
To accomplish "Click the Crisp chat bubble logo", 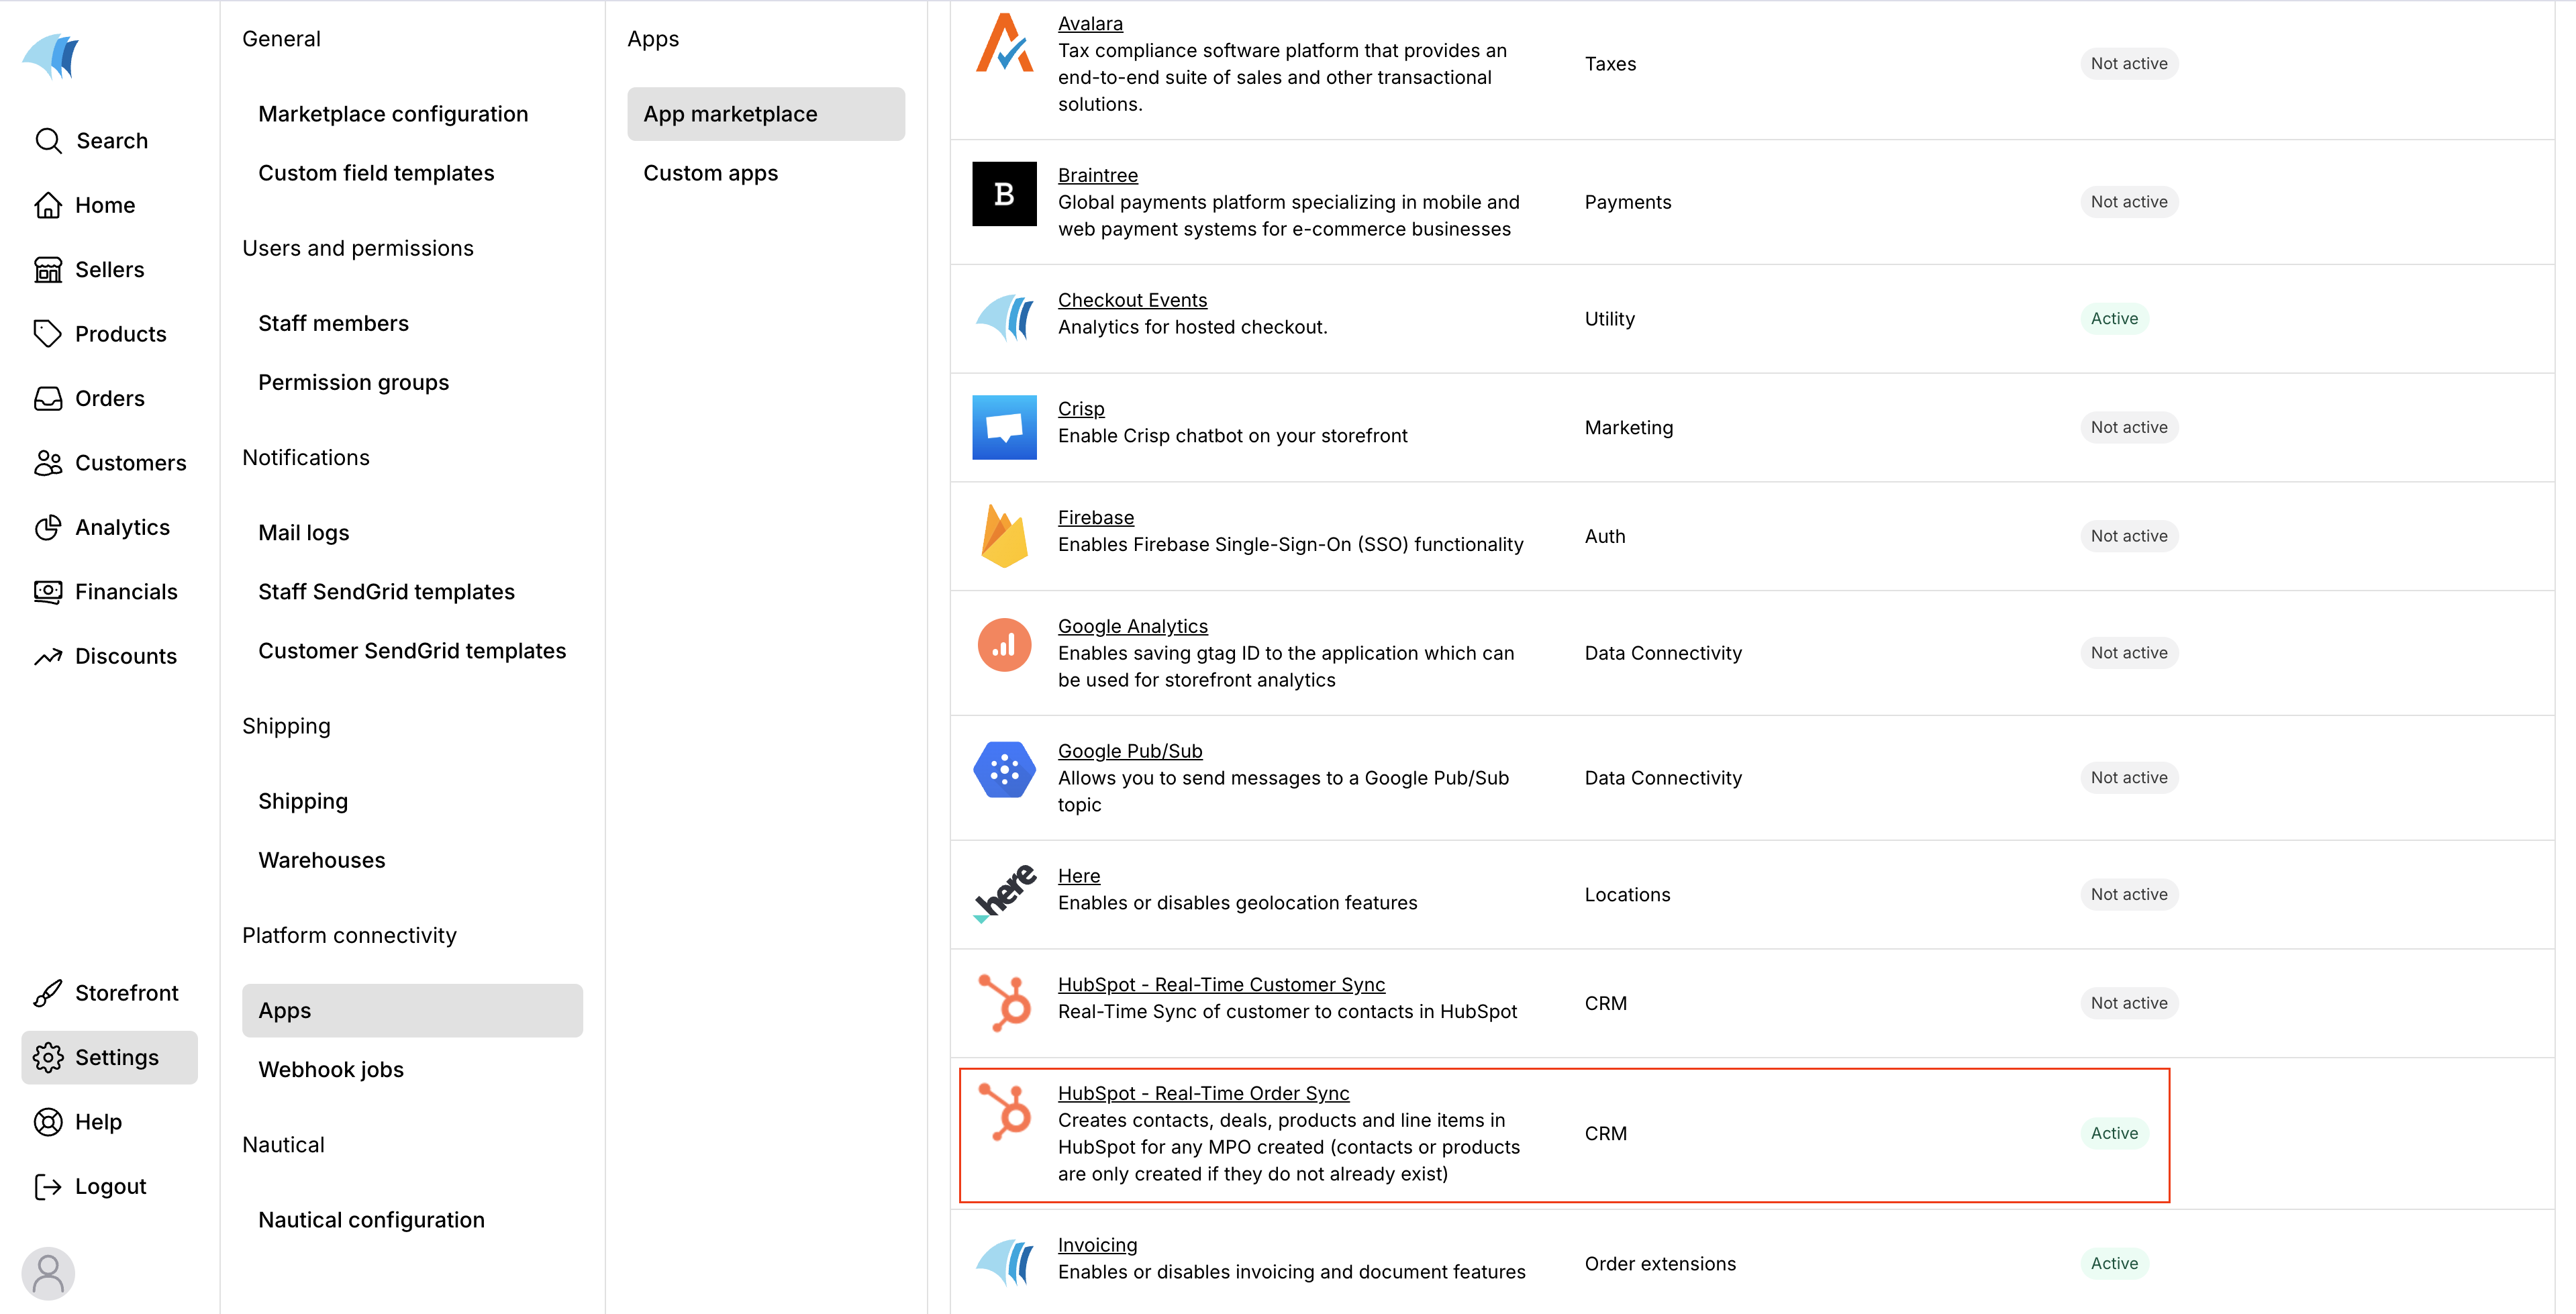I will coord(1004,427).
